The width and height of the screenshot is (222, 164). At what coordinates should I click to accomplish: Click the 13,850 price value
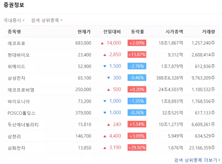coord(84,148)
